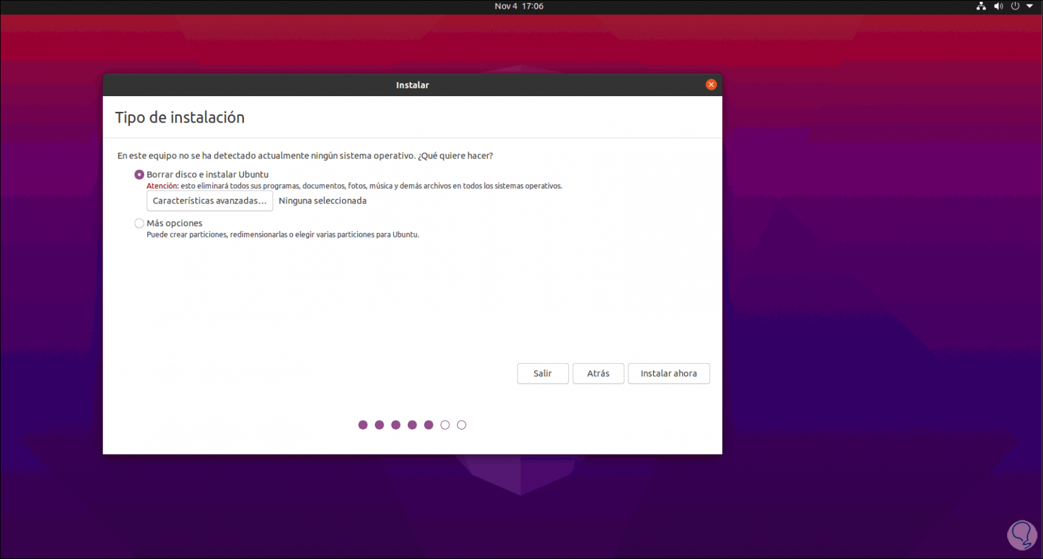Select "Borrar disco e instalar Ubuntu" radio option
Viewport: 1043px width, 559px height.
pyautogui.click(x=139, y=174)
